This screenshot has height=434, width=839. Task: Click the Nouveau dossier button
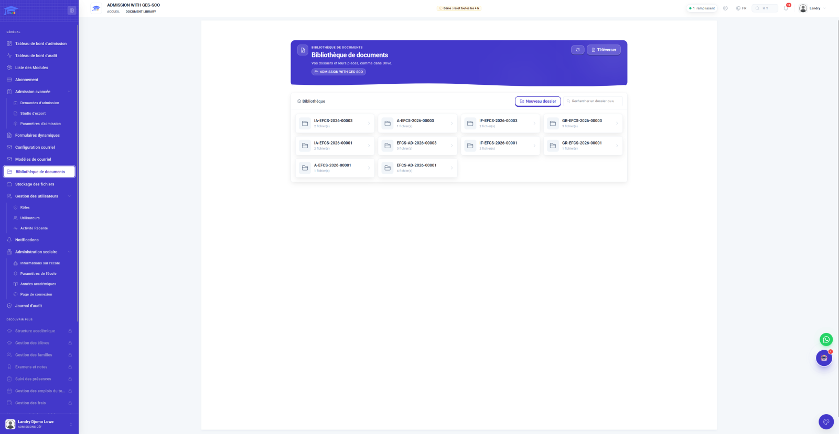click(538, 101)
